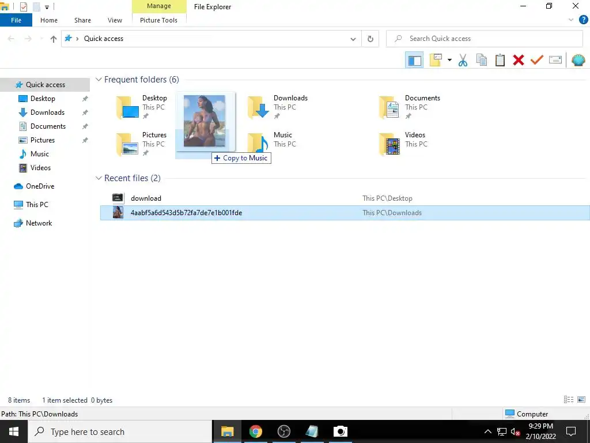590x443 pixels.
Task: Expand the ribbon with the chevron
Action: tap(571, 20)
